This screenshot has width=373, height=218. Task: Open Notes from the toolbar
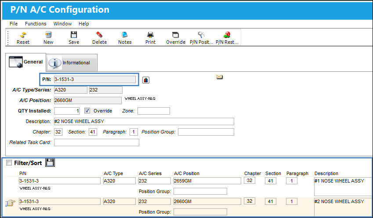(125, 35)
